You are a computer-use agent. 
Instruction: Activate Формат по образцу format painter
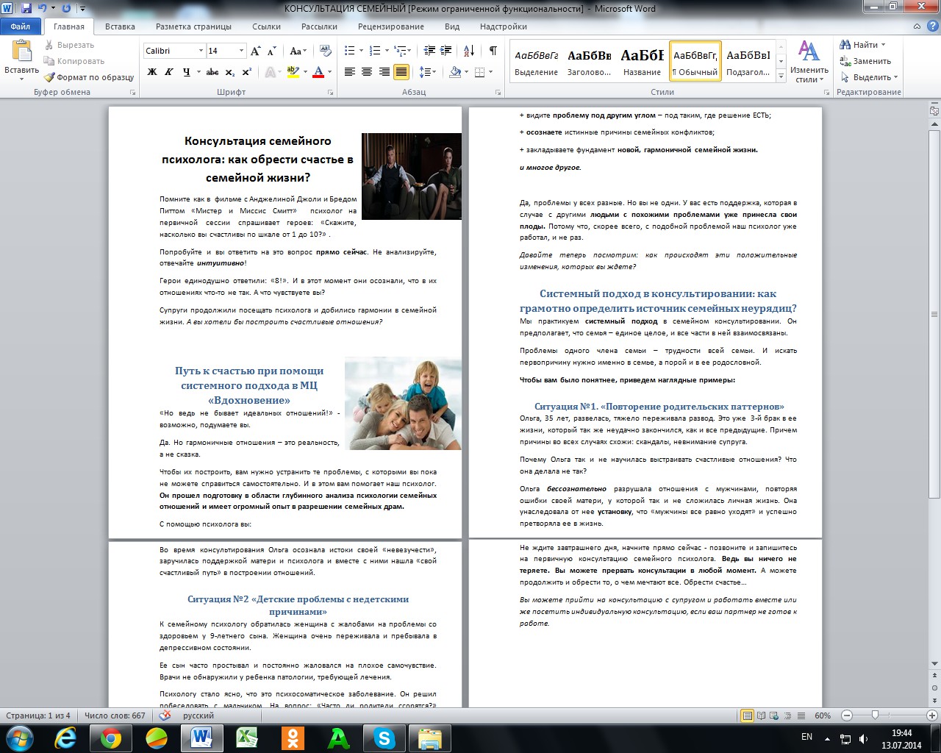[x=89, y=77]
